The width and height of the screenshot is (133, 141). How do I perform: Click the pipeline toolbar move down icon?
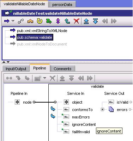[x=71, y=78]
